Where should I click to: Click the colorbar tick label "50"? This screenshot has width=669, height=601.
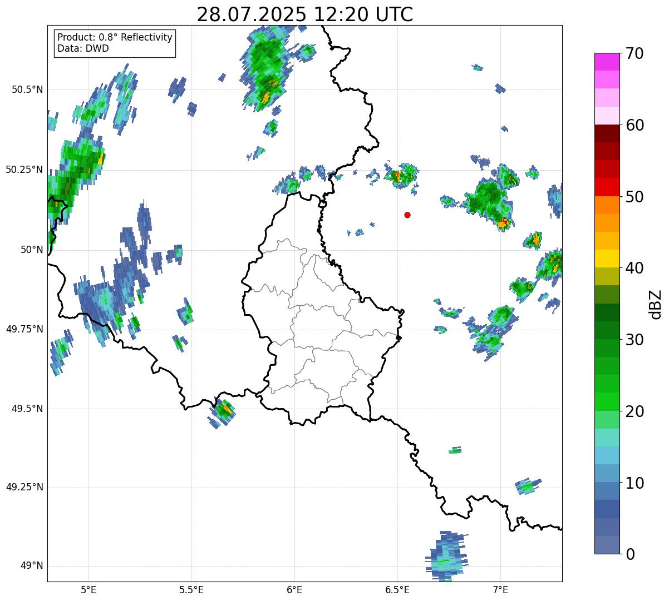(x=635, y=197)
